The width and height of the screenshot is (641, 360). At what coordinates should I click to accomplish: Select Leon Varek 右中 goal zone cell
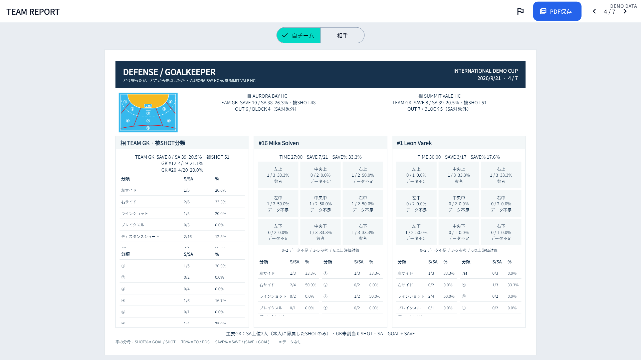[501, 204]
